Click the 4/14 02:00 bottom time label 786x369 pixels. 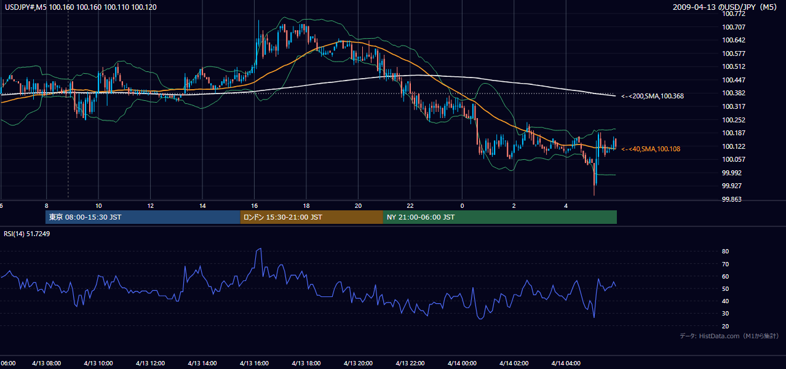[x=514, y=363]
